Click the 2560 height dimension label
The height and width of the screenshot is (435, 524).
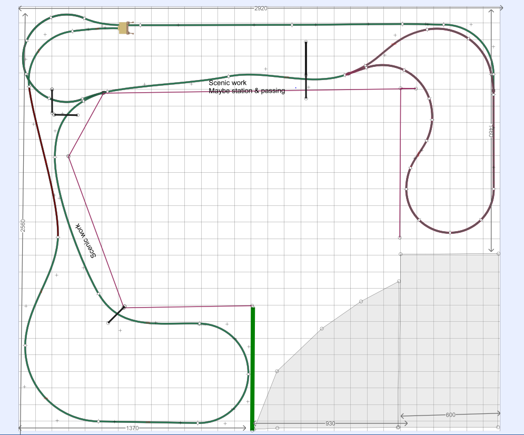23,226
